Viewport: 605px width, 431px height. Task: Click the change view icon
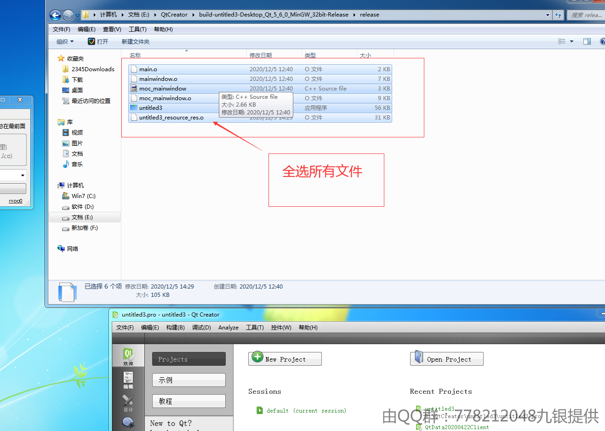[x=562, y=41]
